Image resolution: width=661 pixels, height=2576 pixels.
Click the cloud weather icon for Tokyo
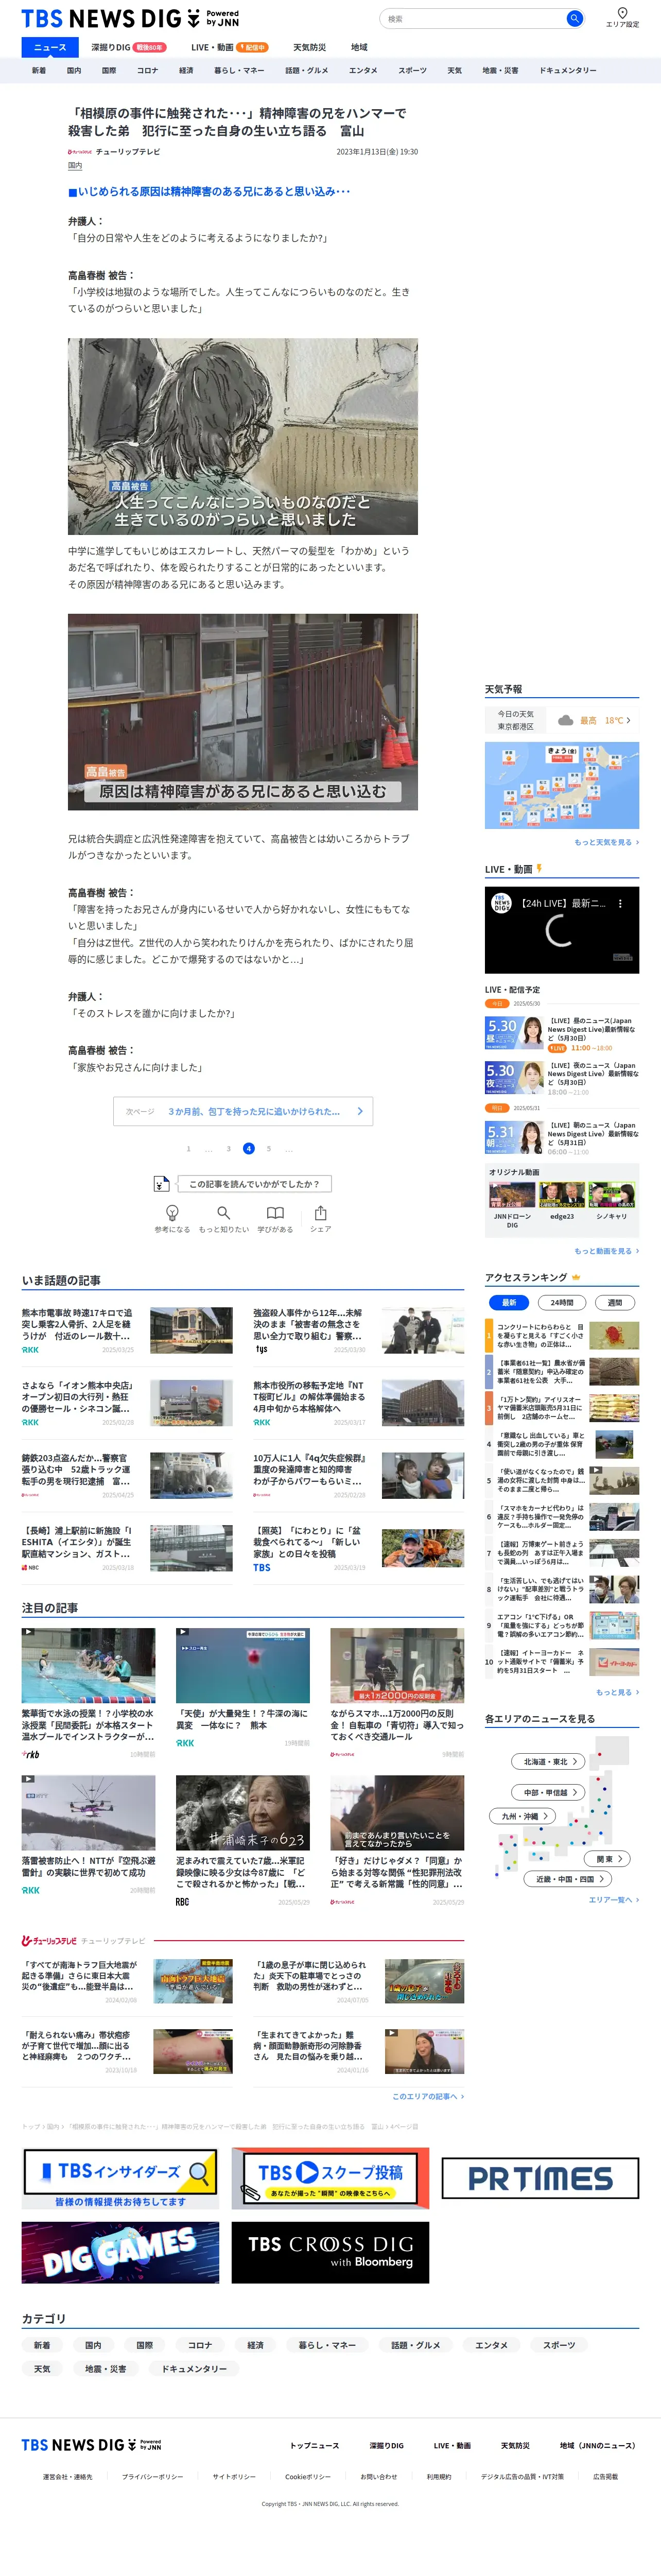(566, 720)
